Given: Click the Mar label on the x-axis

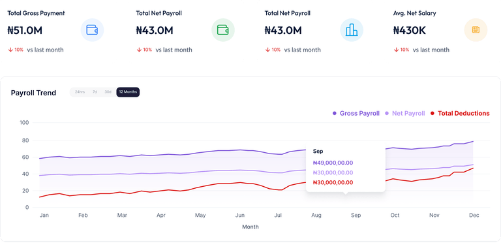Looking at the screenshot, I should [x=122, y=215].
